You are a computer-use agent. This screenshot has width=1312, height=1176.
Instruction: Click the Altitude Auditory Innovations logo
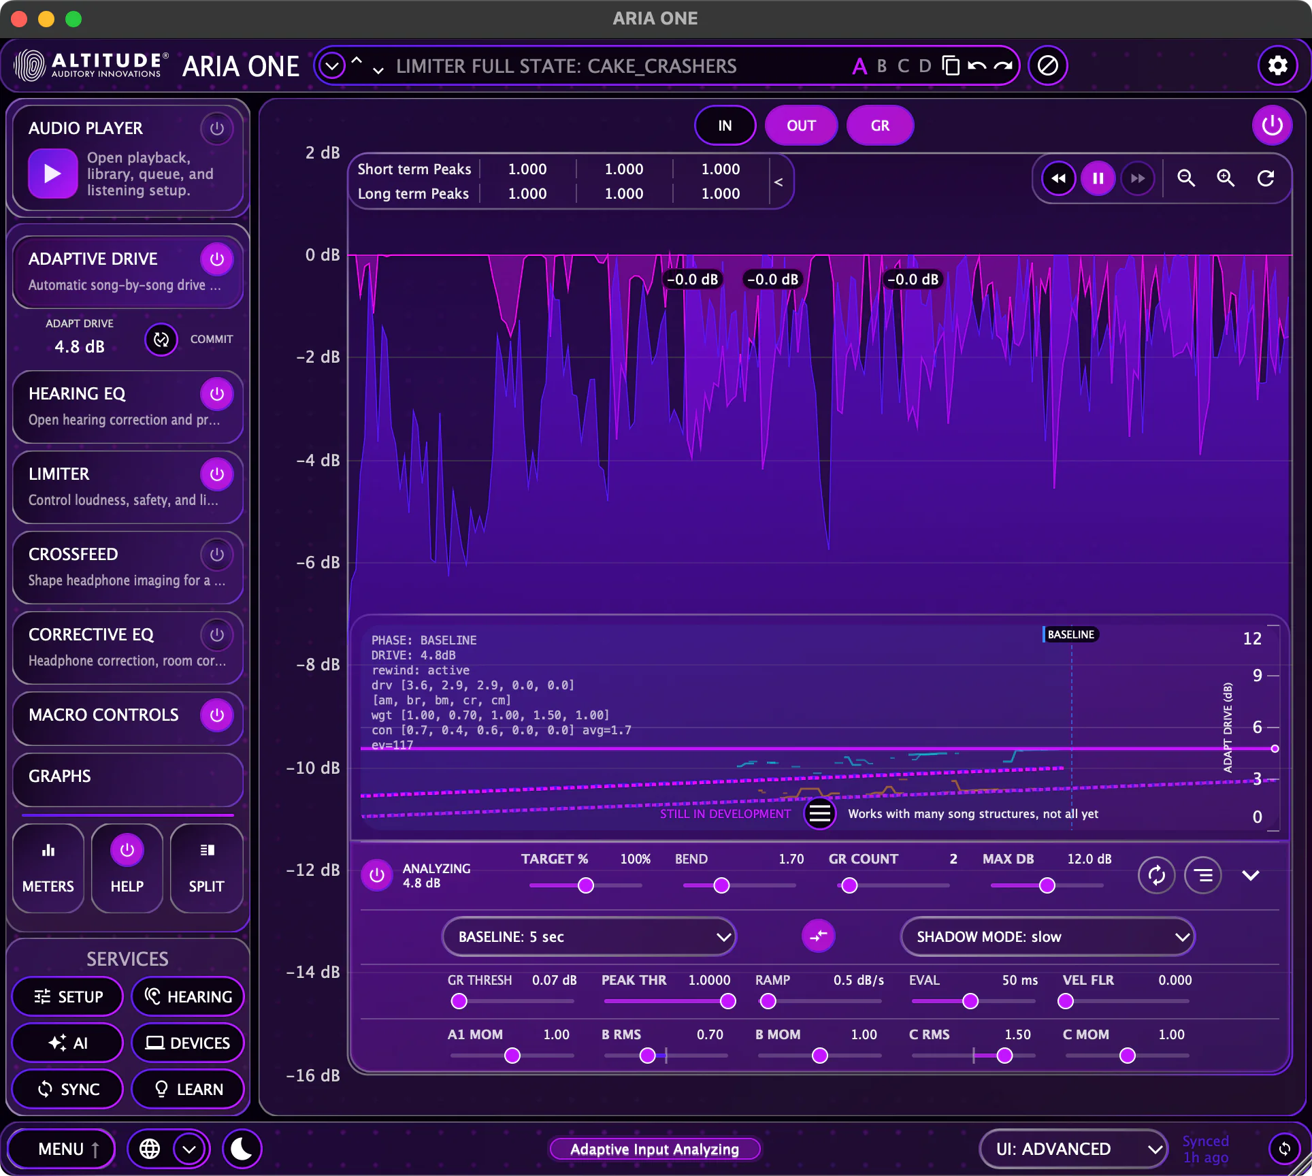[92, 66]
